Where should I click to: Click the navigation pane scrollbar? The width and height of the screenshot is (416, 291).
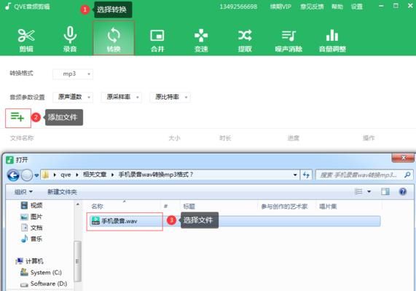(77, 261)
